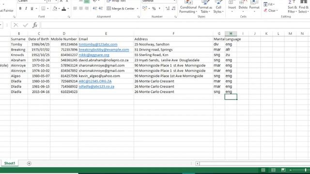This screenshot has width=310, height=174.
Task: Open Format as Table gallery
Action: point(205,7)
